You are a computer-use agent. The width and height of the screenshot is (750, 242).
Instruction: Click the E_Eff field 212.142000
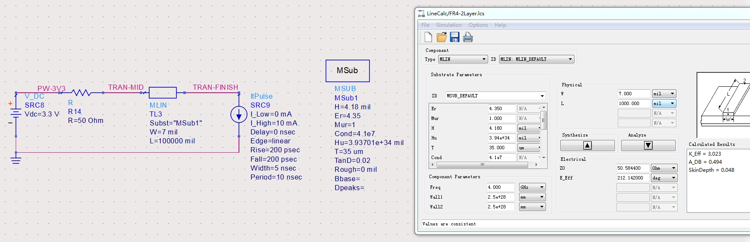(633, 178)
